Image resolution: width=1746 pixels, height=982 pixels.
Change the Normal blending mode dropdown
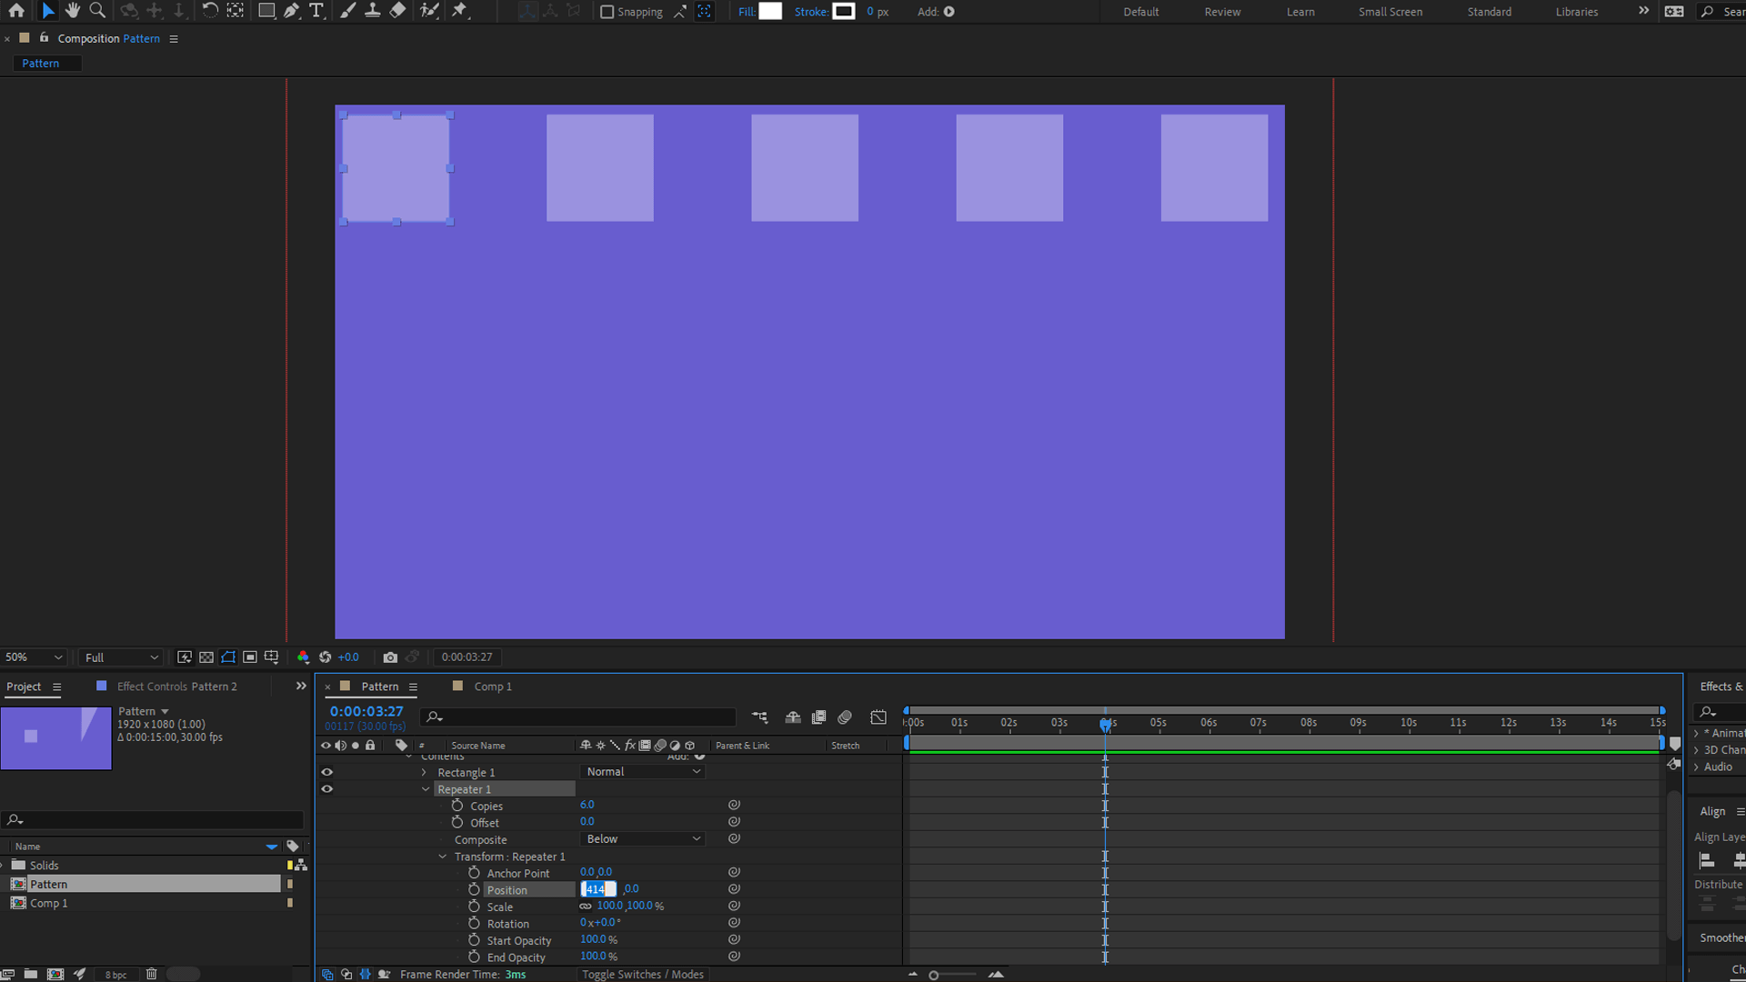coord(642,771)
